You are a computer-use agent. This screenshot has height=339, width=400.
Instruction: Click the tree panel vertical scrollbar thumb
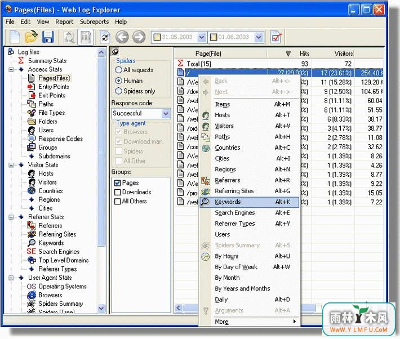click(101, 152)
